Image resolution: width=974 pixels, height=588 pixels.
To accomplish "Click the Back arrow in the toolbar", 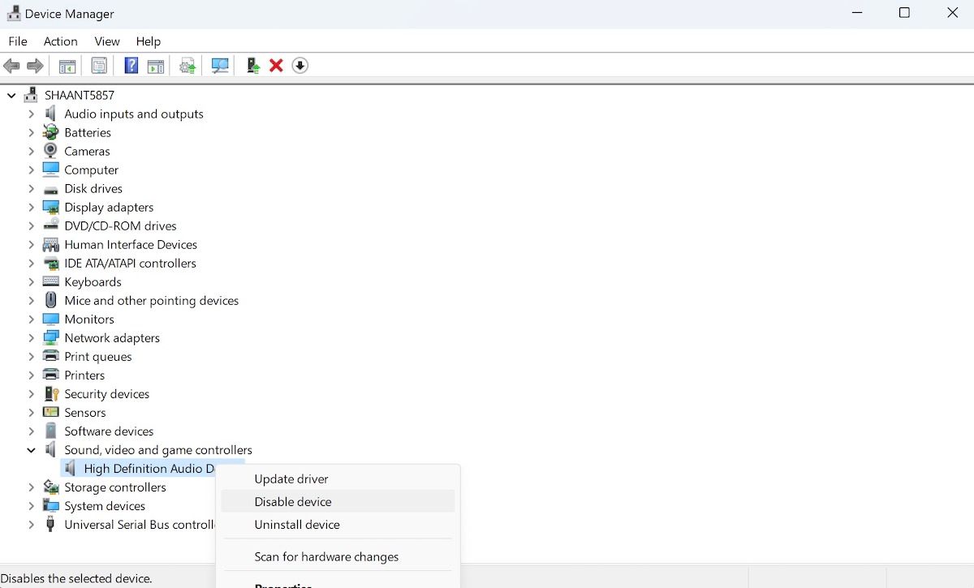I will tap(11, 66).
